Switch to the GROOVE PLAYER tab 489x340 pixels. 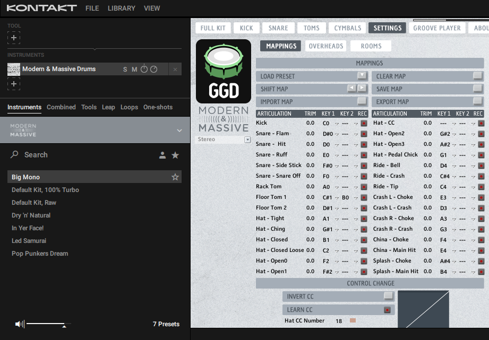(x=436, y=28)
